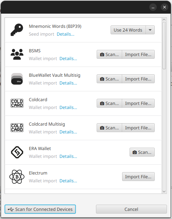This screenshot has width=172, height=219.
Task: Click the Use 24 Words button
Action: pyautogui.click(x=128, y=30)
